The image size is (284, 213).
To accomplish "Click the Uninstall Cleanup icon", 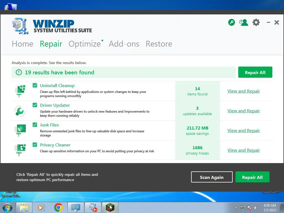I will point(20,91).
